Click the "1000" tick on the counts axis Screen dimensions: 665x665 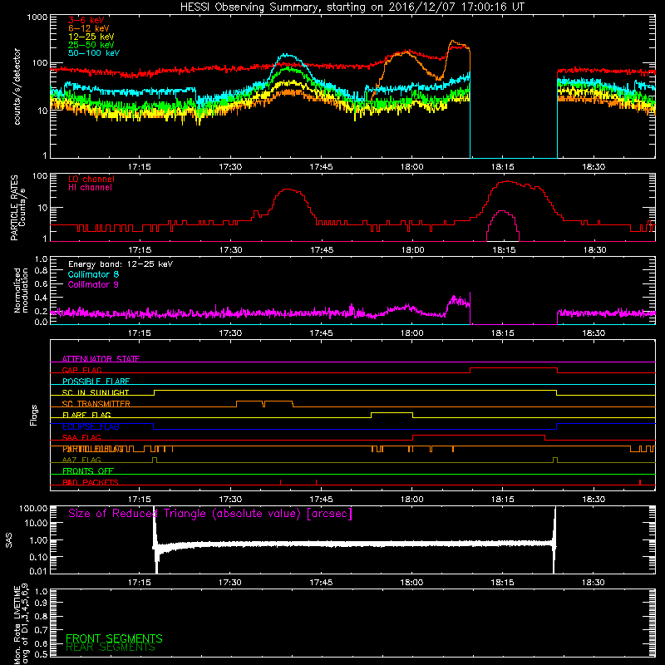(37, 17)
